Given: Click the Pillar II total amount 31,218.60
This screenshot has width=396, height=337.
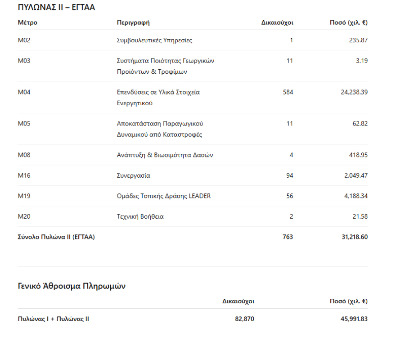Looking at the screenshot, I should [355, 237].
